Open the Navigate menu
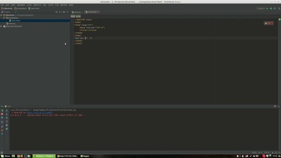The width and height of the screenshot is (281, 158). pyautogui.click(x=21, y=5)
